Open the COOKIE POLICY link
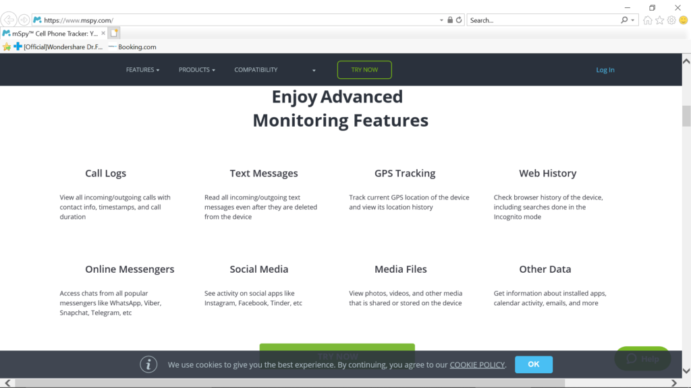691x388 pixels. (x=477, y=364)
